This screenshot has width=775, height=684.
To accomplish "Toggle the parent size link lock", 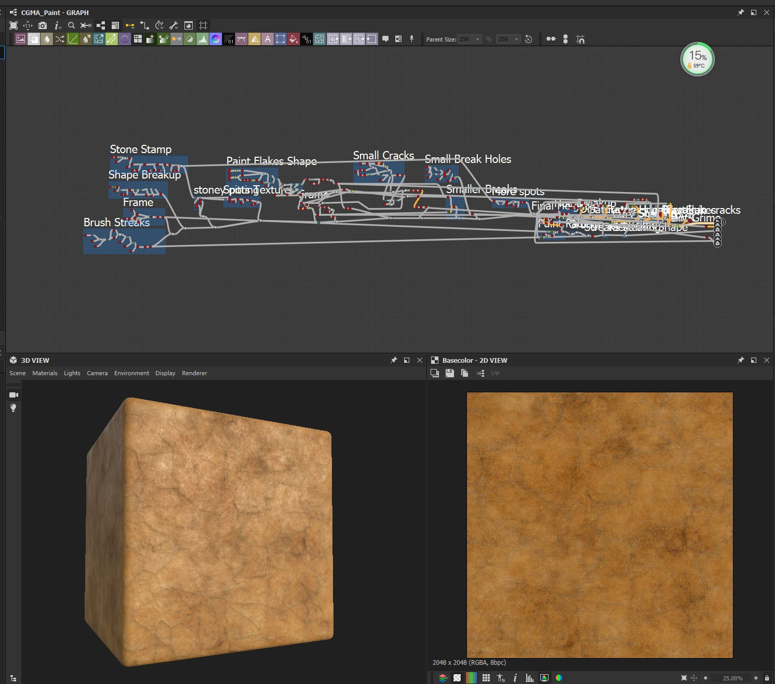I will [489, 39].
